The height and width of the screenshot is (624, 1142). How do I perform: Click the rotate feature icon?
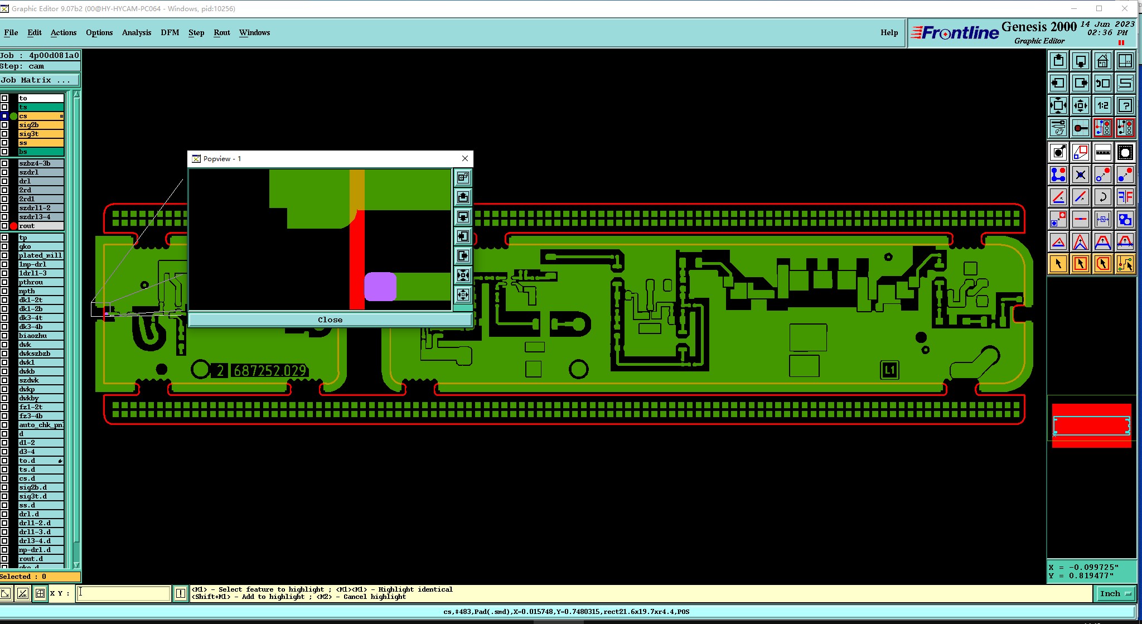click(1102, 197)
